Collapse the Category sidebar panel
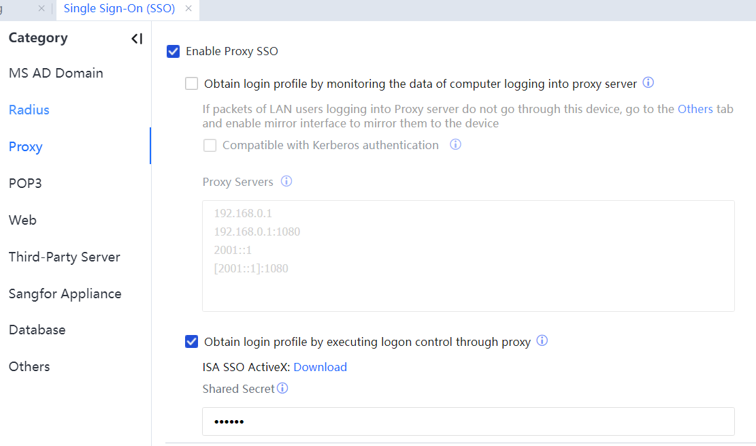This screenshot has height=446, width=756. pyautogui.click(x=137, y=39)
